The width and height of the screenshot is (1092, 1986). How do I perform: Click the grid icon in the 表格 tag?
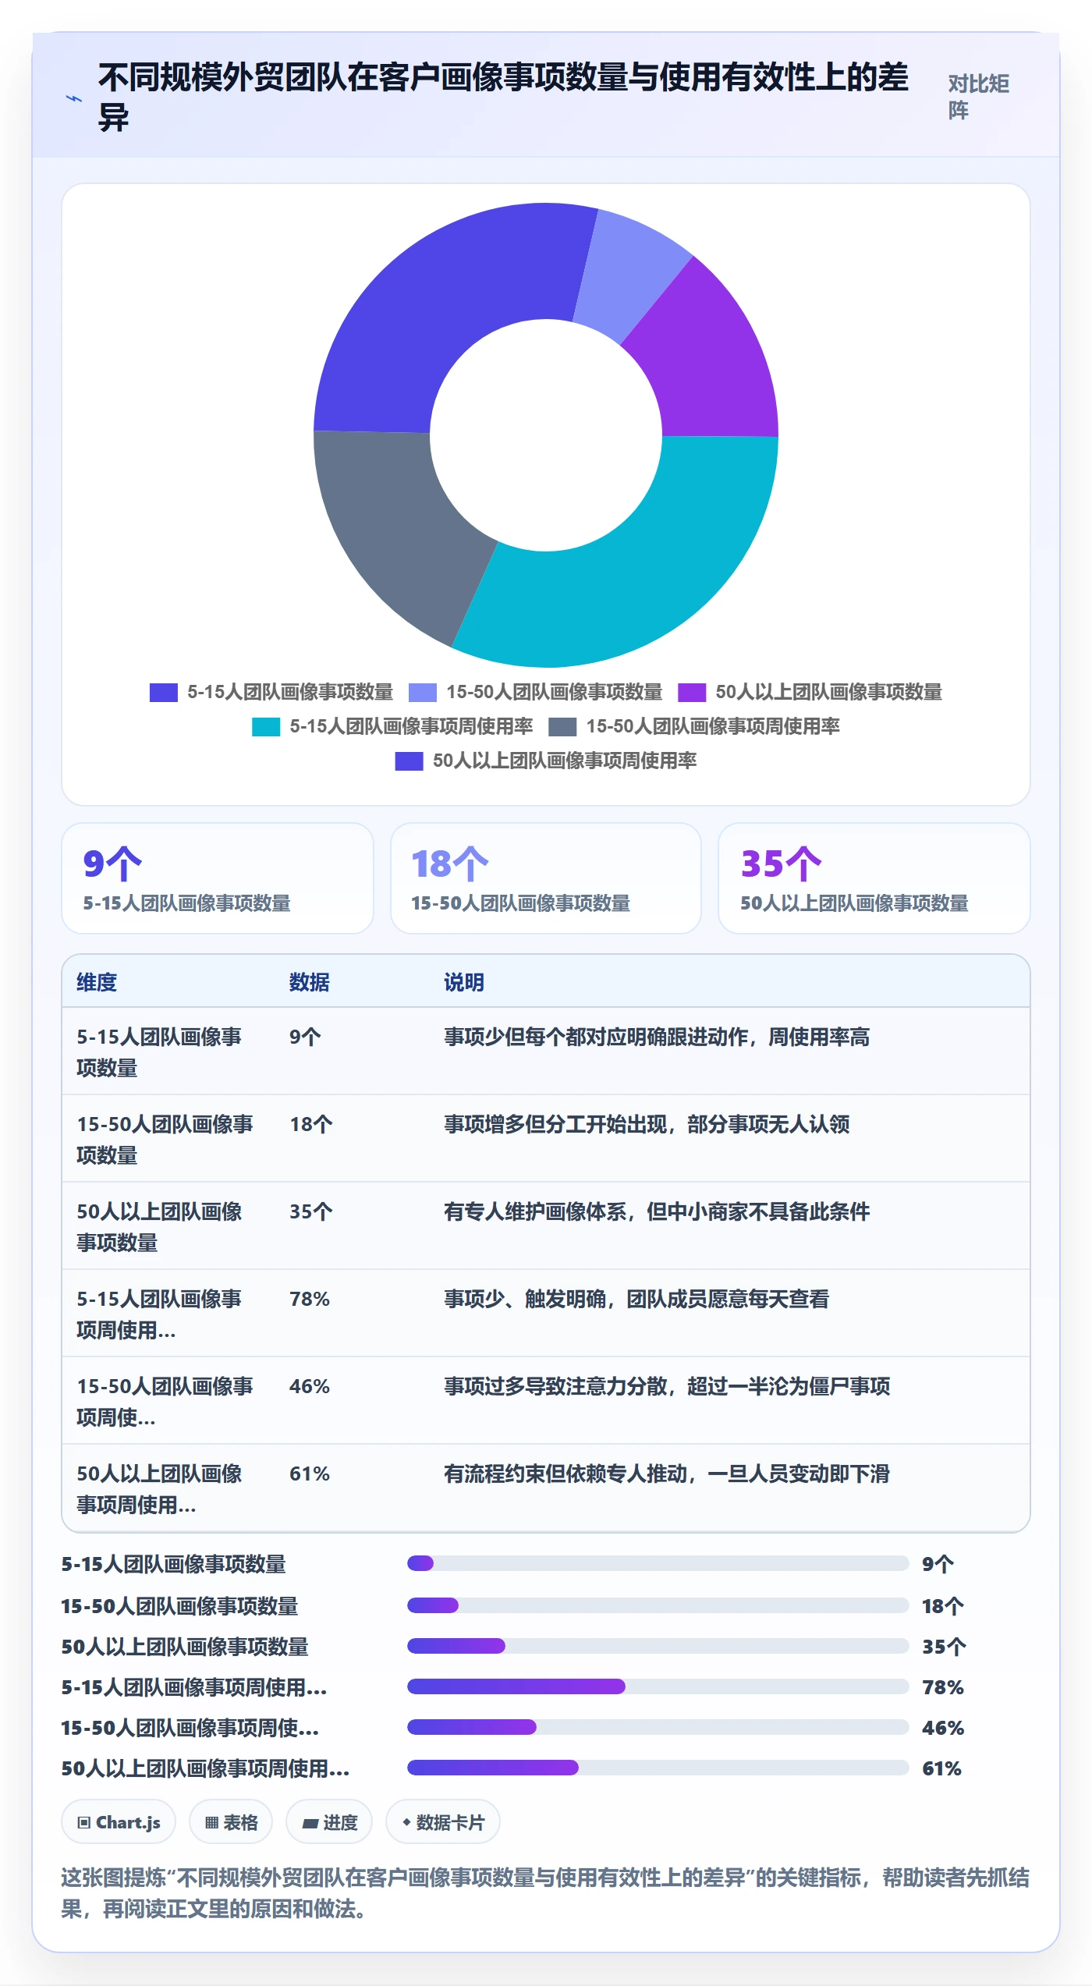click(x=211, y=1822)
